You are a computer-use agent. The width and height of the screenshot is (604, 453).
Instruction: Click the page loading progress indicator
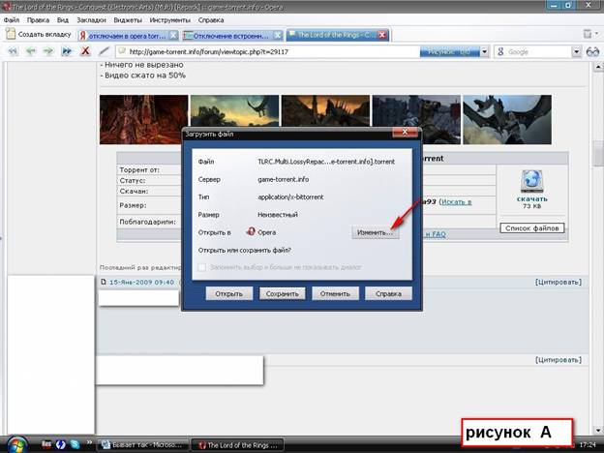tap(449, 51)
